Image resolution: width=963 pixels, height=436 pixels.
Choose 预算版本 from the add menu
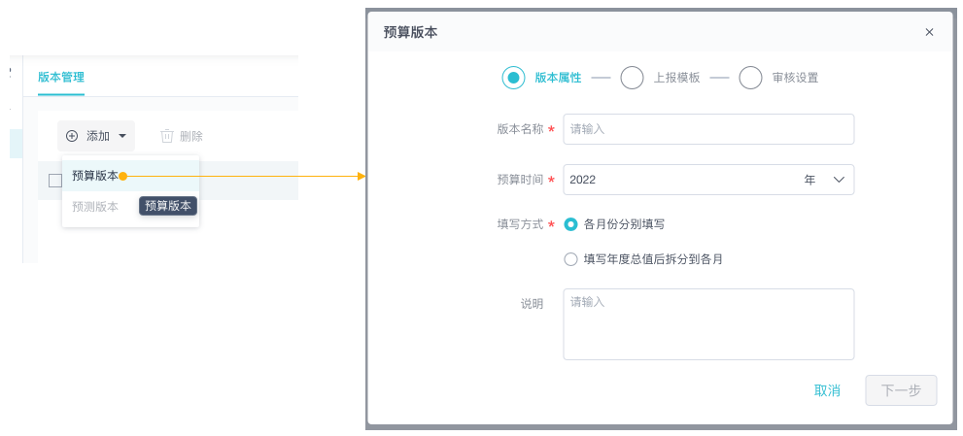pyautogui.click(x=94, y=176)
